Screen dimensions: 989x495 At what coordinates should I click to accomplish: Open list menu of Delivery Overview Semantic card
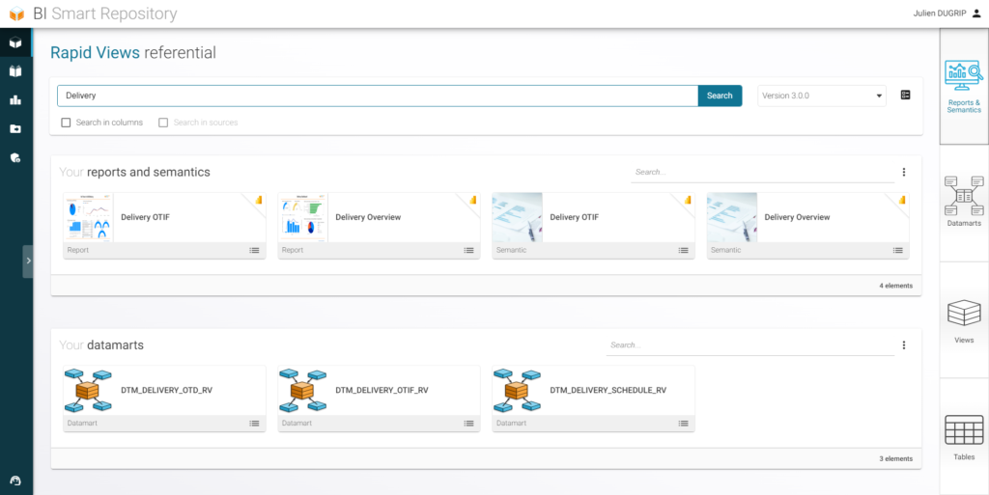(897, 250)
